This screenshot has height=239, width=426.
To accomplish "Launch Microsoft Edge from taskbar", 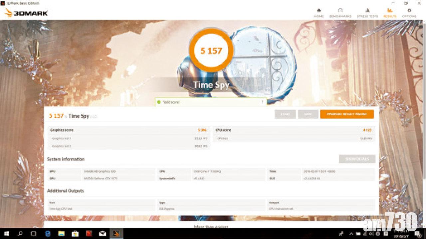I will tap(48, 233).
